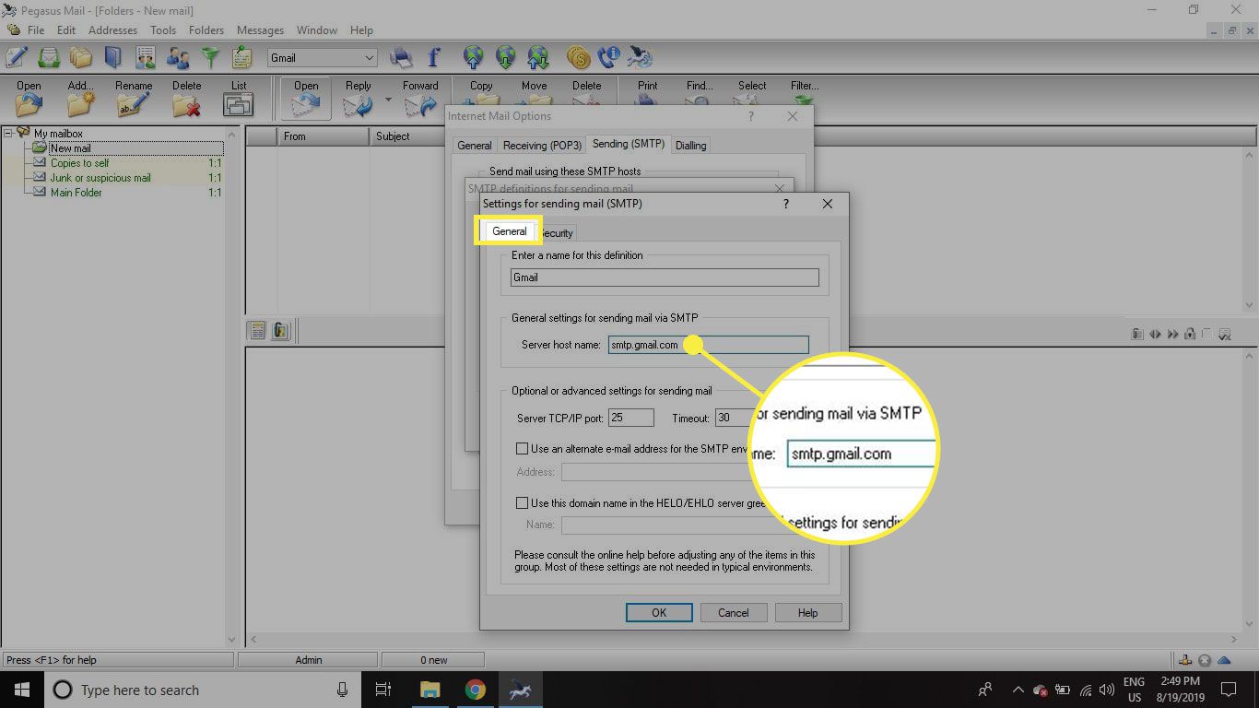Expand the Reply options dropdown arrow

point(388,100)
